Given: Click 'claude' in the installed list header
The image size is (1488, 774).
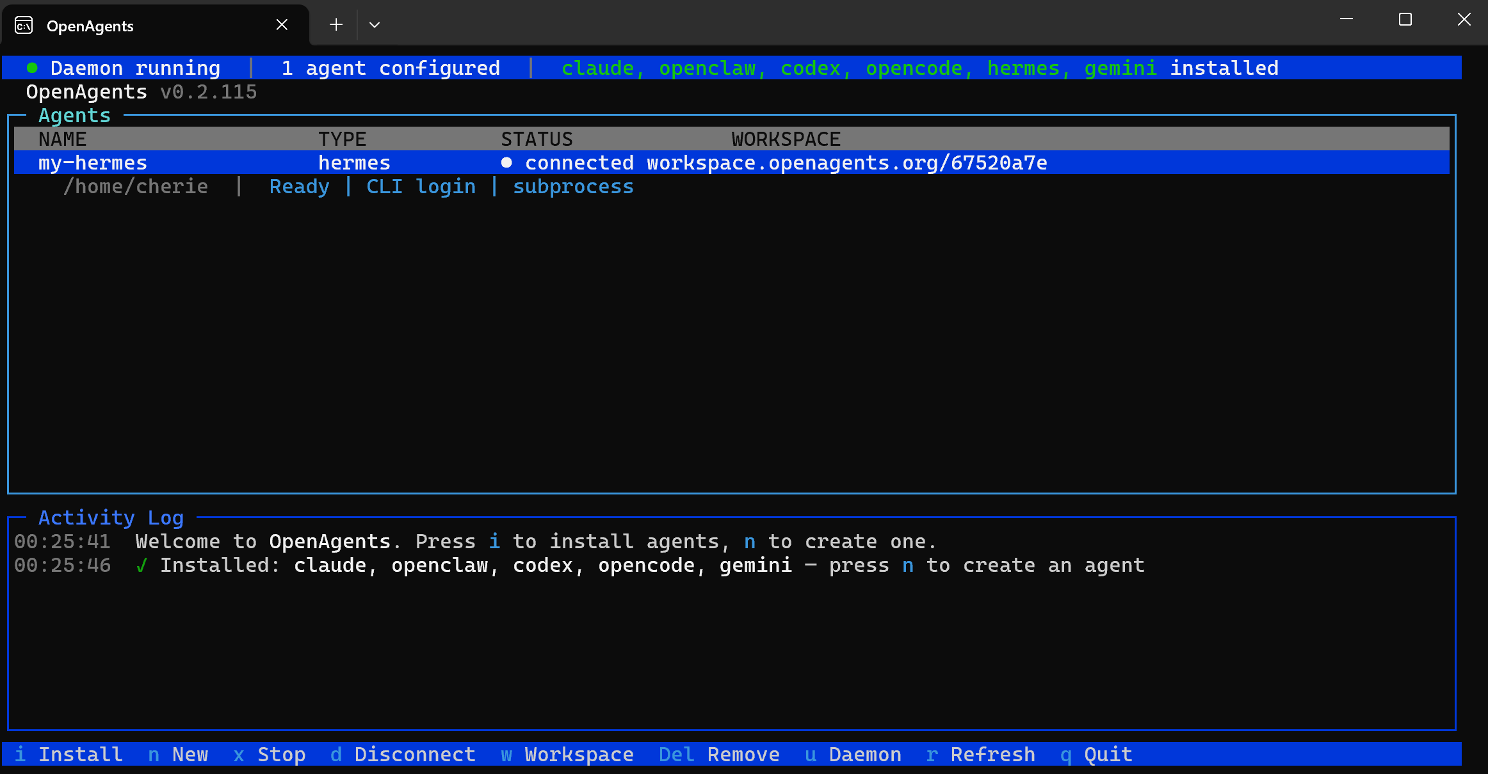Looking at the screenshot, I should 598,68.
